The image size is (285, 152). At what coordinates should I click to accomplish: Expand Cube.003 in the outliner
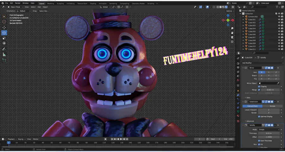243,25
